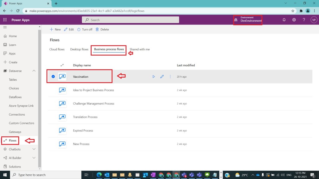
Task: Deselect the Vaccination row checkmark
Action: point(53,76)
